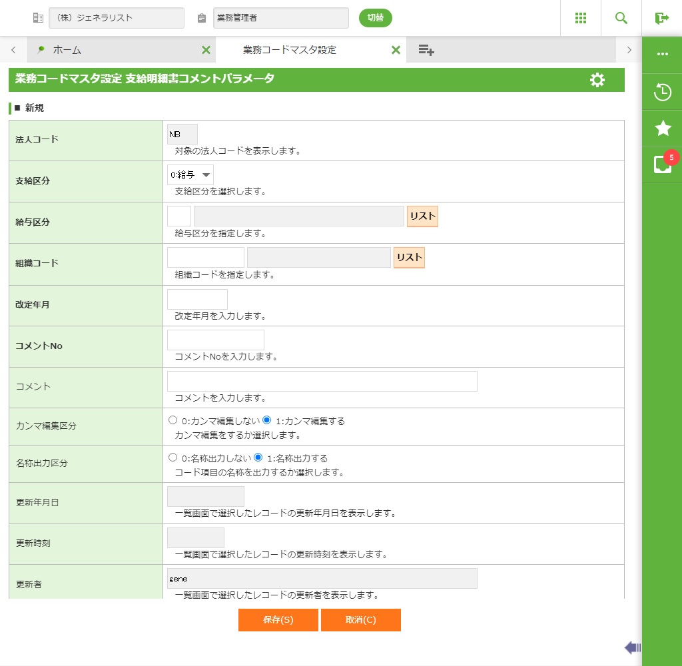Open the apps grid menu icon

(580, 18)
